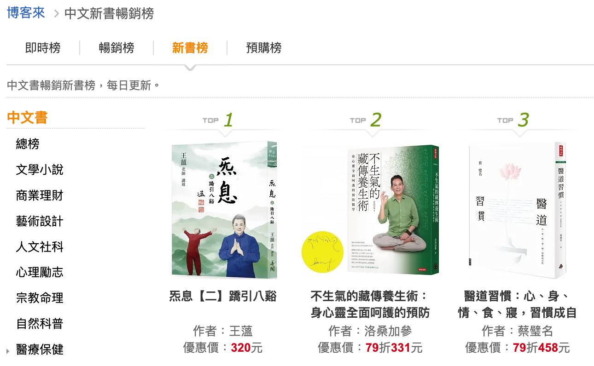
Task: Switch to the 暢銷榜 tab
Action: click(116, 48)
